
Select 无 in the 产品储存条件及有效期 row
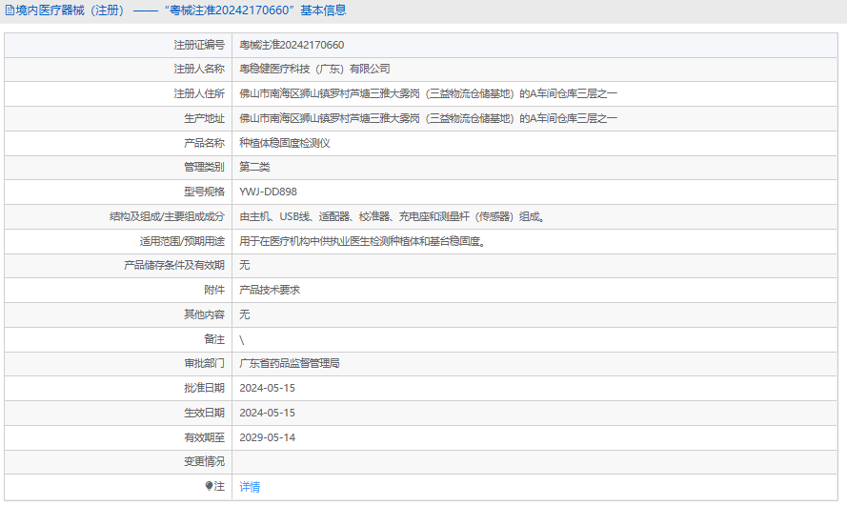coord(245,265)
